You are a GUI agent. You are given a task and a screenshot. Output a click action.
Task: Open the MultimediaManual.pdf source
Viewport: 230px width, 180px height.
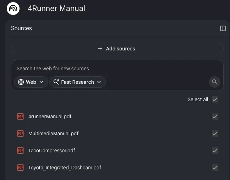[53, 133]
